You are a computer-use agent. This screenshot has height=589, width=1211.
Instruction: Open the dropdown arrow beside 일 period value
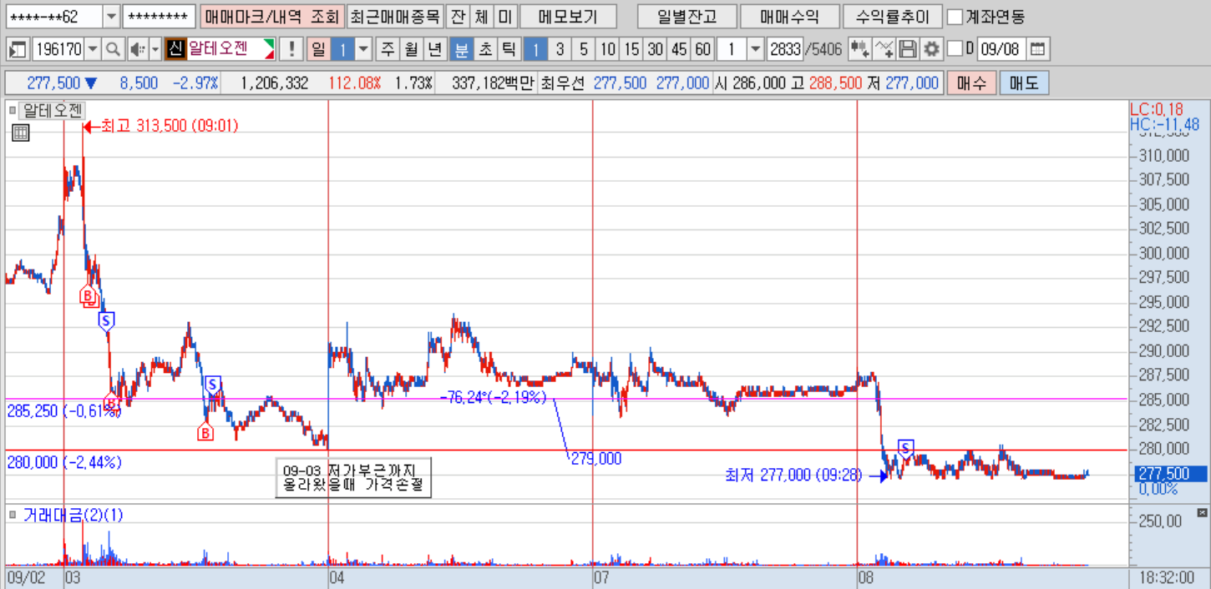pyautogui.click(x=363, y=49)
